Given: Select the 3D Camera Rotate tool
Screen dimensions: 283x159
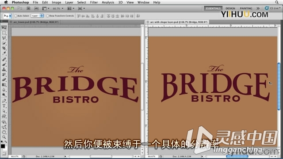Looking at the screenshot, I should coord(4,127).
